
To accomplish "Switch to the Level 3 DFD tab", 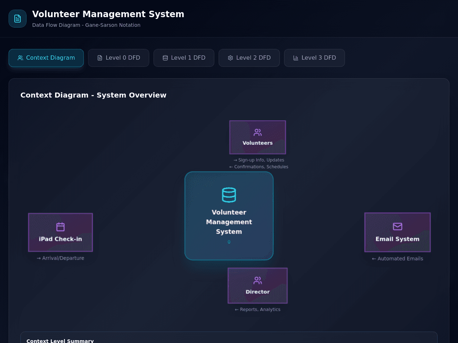I will pos(315,58).
